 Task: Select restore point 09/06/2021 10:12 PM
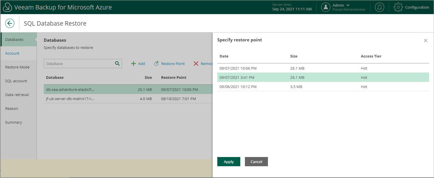point(323,87)
